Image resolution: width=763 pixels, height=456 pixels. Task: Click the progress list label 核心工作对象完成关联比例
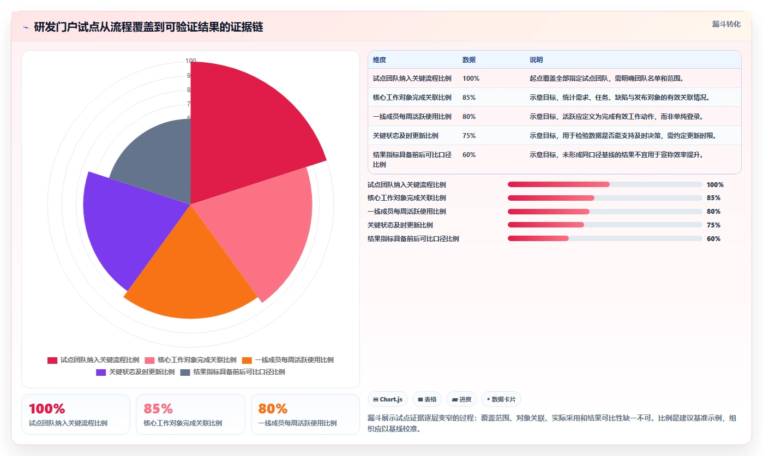coord(407,198)
